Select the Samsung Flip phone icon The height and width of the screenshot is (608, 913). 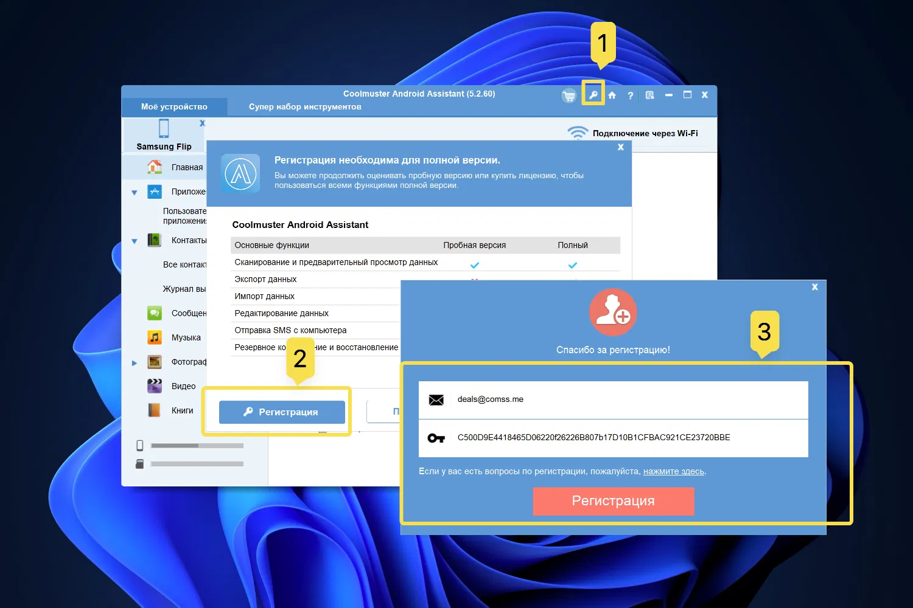pos(164,129)
